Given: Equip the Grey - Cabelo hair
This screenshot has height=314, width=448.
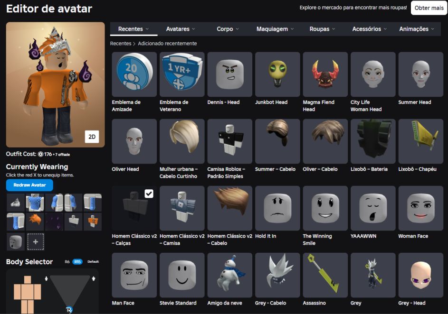Looking at the screenshot, I should (x=277, y=275).
